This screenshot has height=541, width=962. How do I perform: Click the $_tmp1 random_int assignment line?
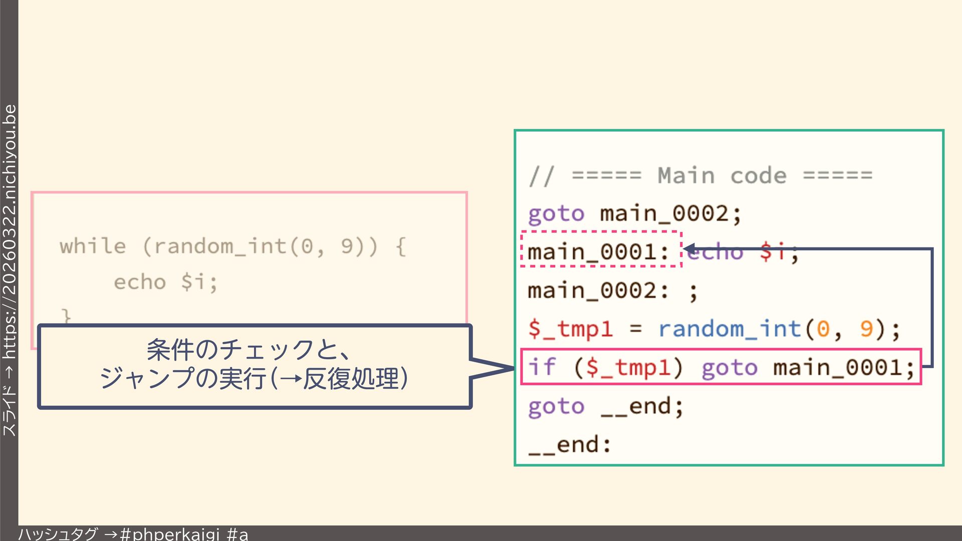click(713, 329)
